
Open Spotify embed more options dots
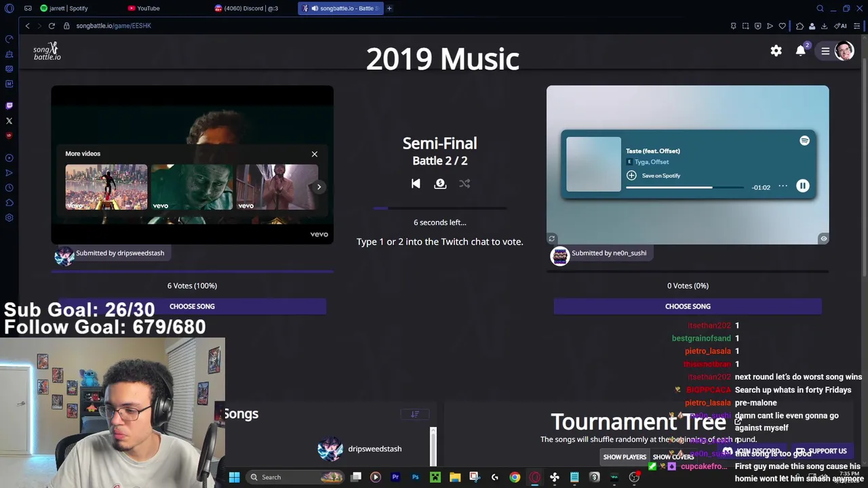(x=783, y=186)
